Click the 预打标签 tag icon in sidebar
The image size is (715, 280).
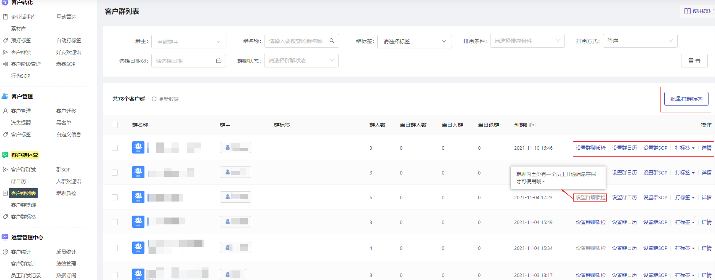[x=5, y=40]
